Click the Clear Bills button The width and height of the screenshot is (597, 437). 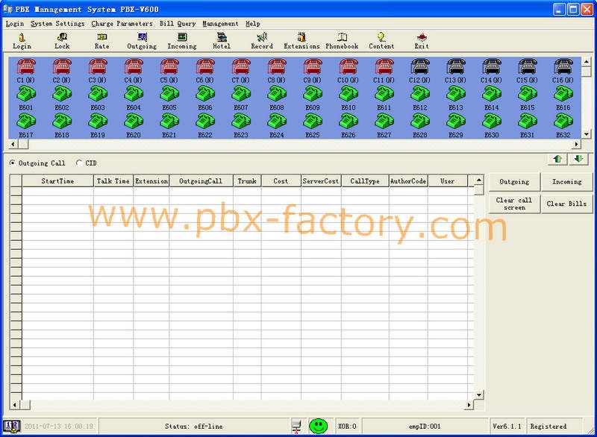tap(567, 204)
